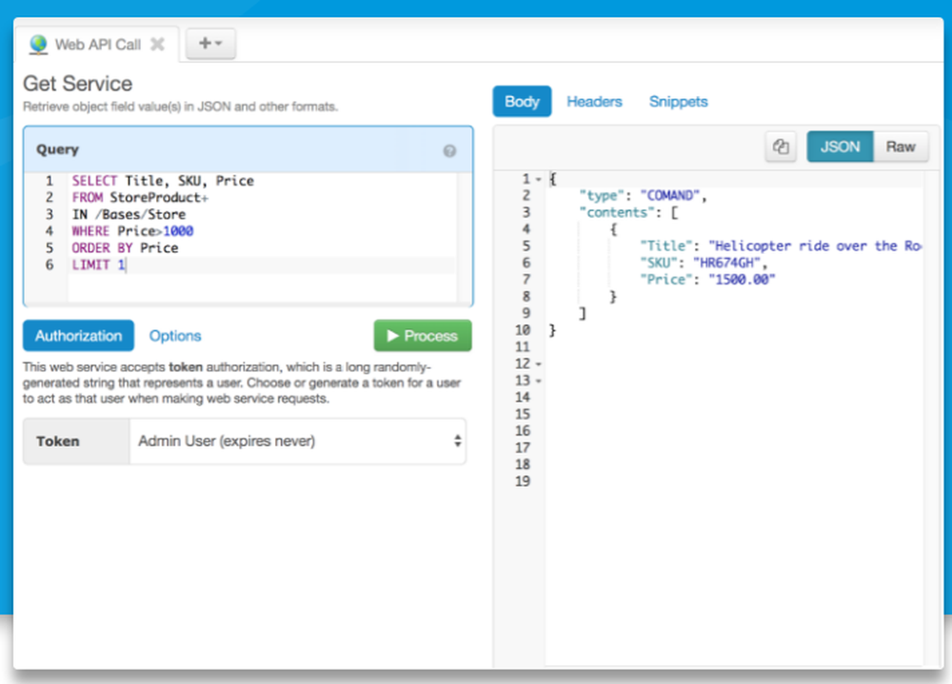Click the ORDER BY Price query line
This screenshot has height=684, width=952.
coord(125,248)
